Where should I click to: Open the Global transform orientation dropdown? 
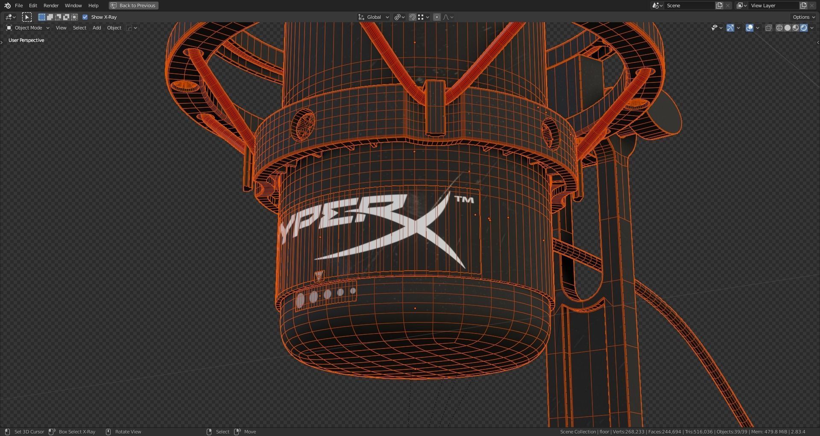coord(374,17)
